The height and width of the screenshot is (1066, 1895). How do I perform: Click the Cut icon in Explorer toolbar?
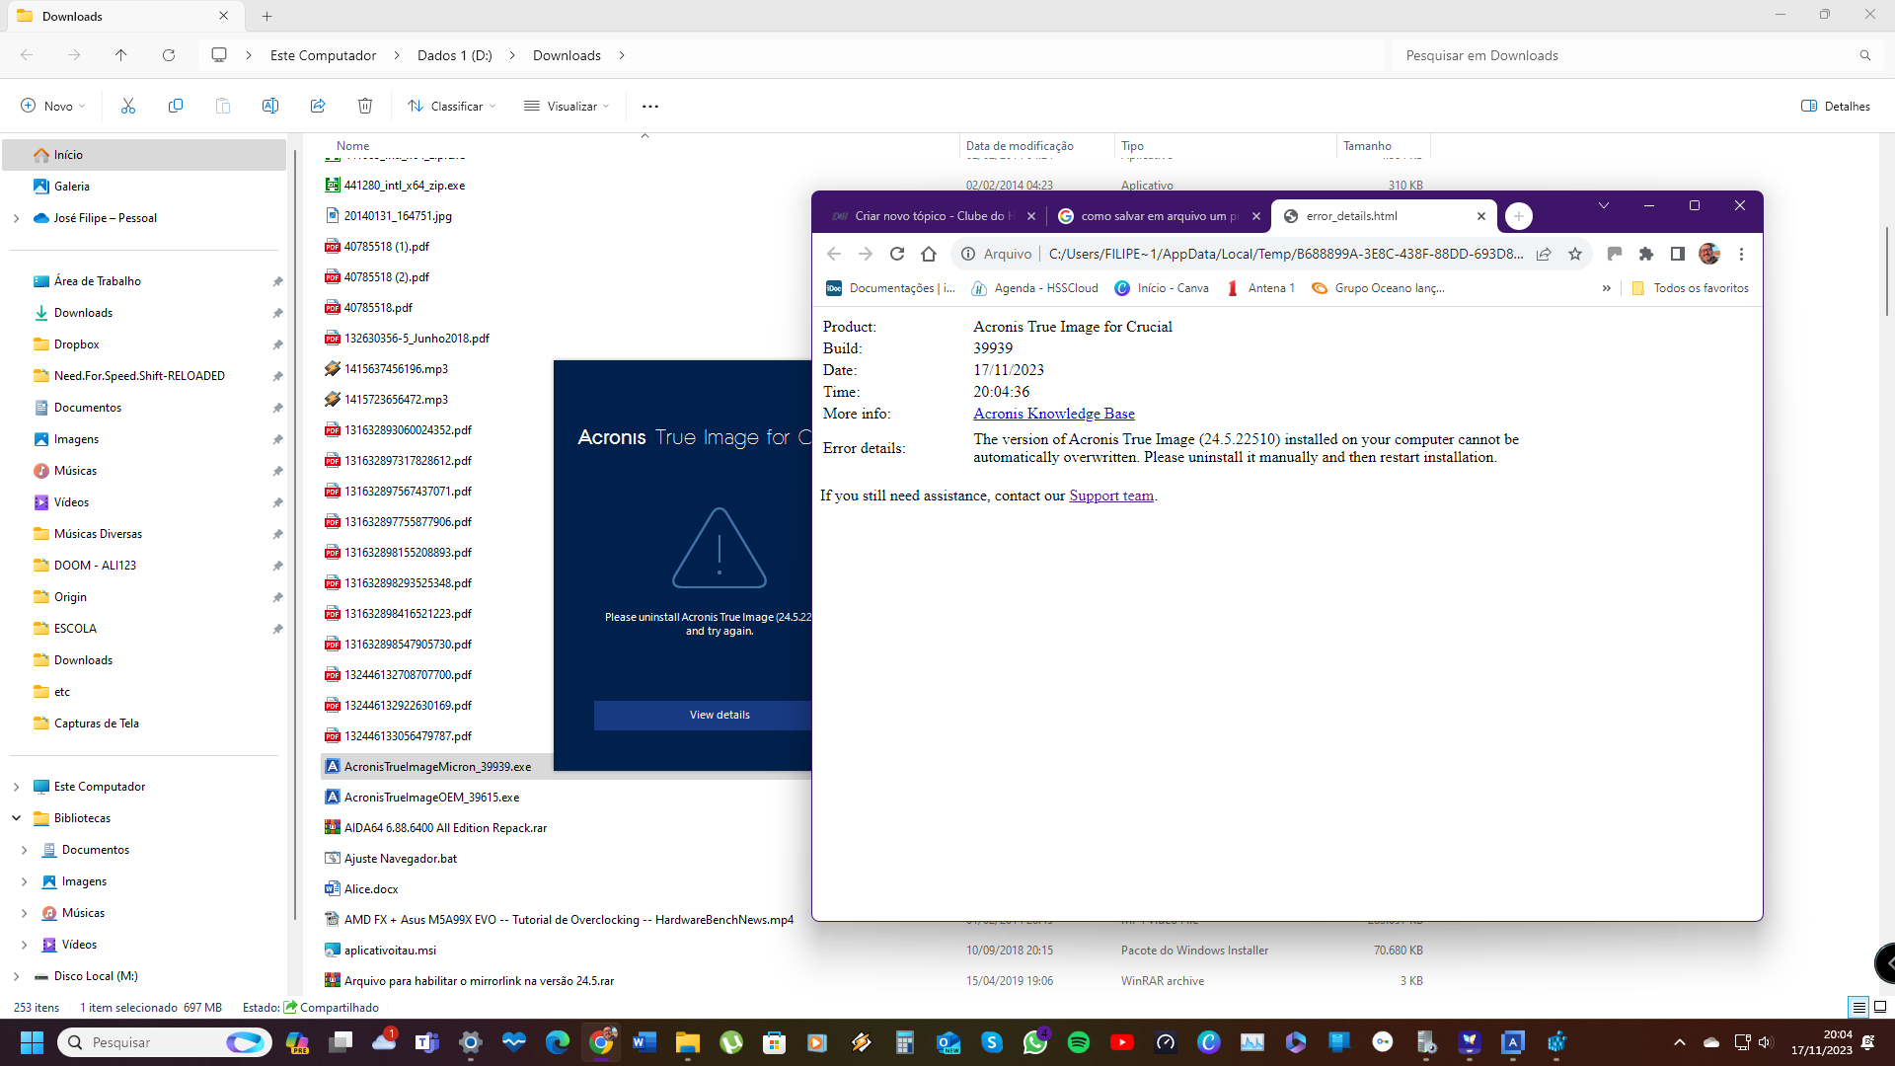tap(128, 106)
